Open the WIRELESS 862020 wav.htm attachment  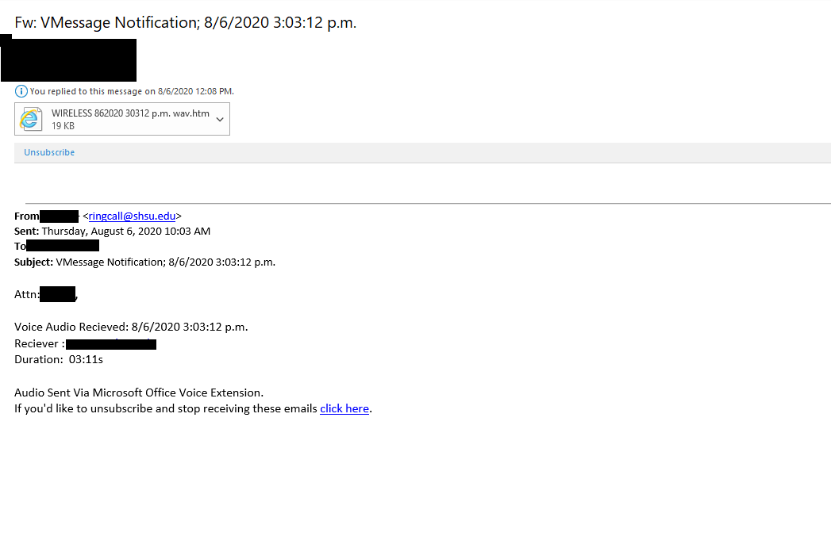pyautogui.click(x=130, y=113)
